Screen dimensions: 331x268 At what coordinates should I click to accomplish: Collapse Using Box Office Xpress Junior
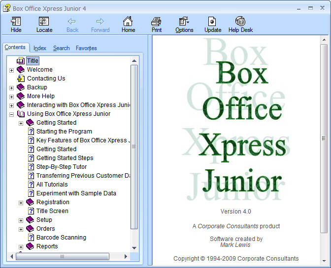coord(11,114)
